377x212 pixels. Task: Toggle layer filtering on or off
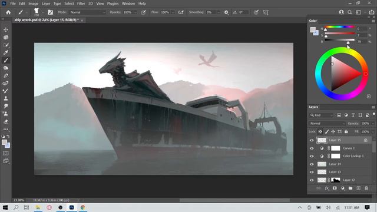click(374, 114)
